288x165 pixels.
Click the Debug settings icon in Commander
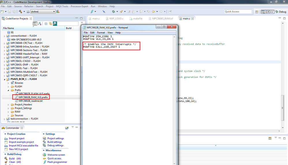pos(44,145)
